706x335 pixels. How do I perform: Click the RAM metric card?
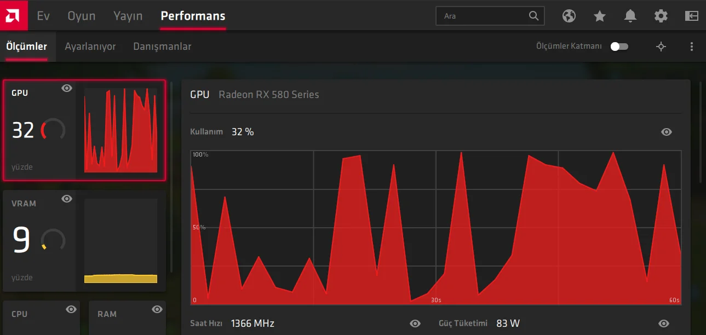pyautogui.click(x=127, y=318)
